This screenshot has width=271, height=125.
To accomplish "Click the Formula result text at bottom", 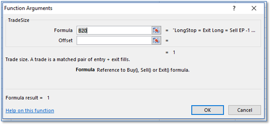I will (x=28, y=97).
